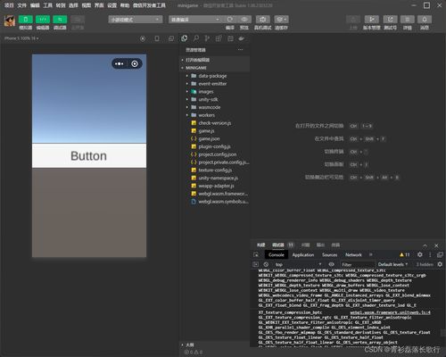Switch to the Network tab
Viewport: 446px width, 357px height.
(x=353, y=254)
